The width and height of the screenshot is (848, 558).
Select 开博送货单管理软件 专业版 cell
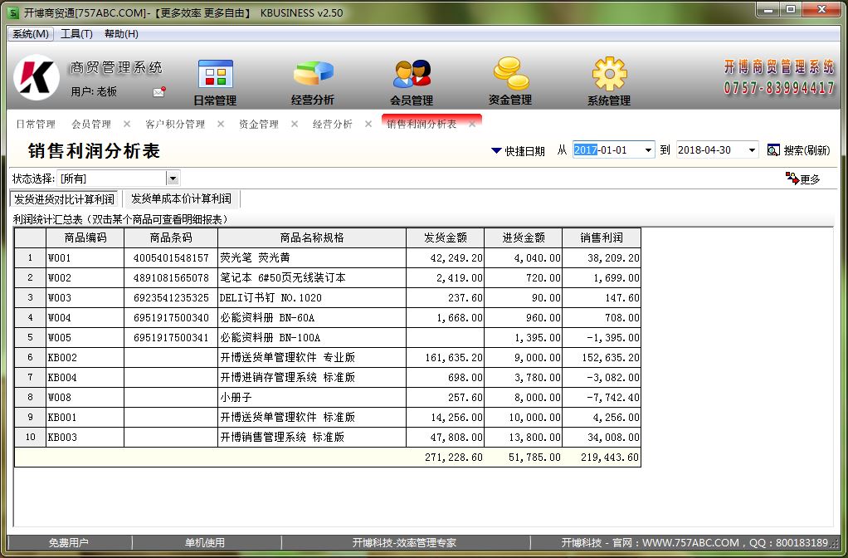[x=312, y=358]
